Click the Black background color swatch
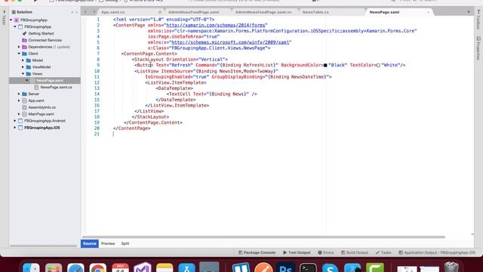This screenshot has width=483, height=272. (325, 66)
